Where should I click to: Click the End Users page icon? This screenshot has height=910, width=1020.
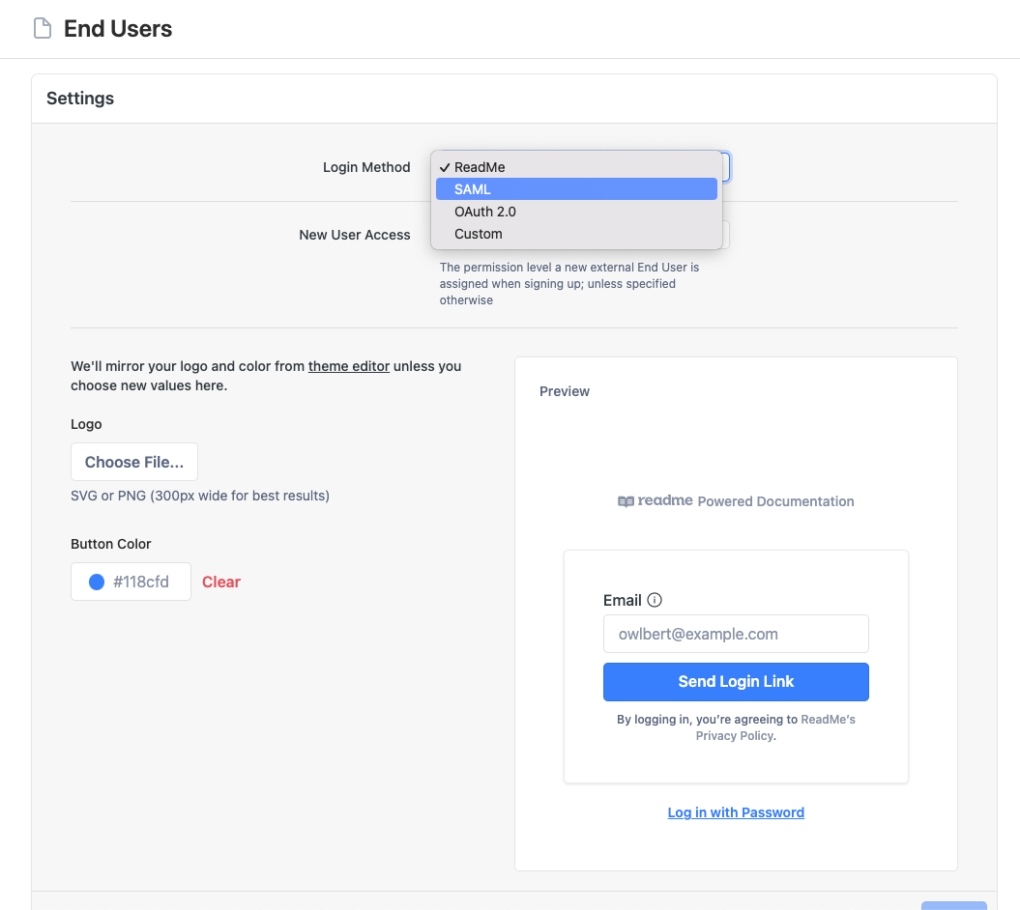pyautogui.click(x=43, y=29)
